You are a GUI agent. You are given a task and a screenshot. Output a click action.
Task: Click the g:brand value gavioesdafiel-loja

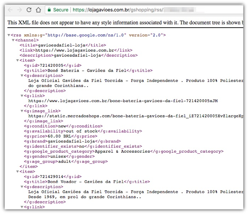[71, 141]
